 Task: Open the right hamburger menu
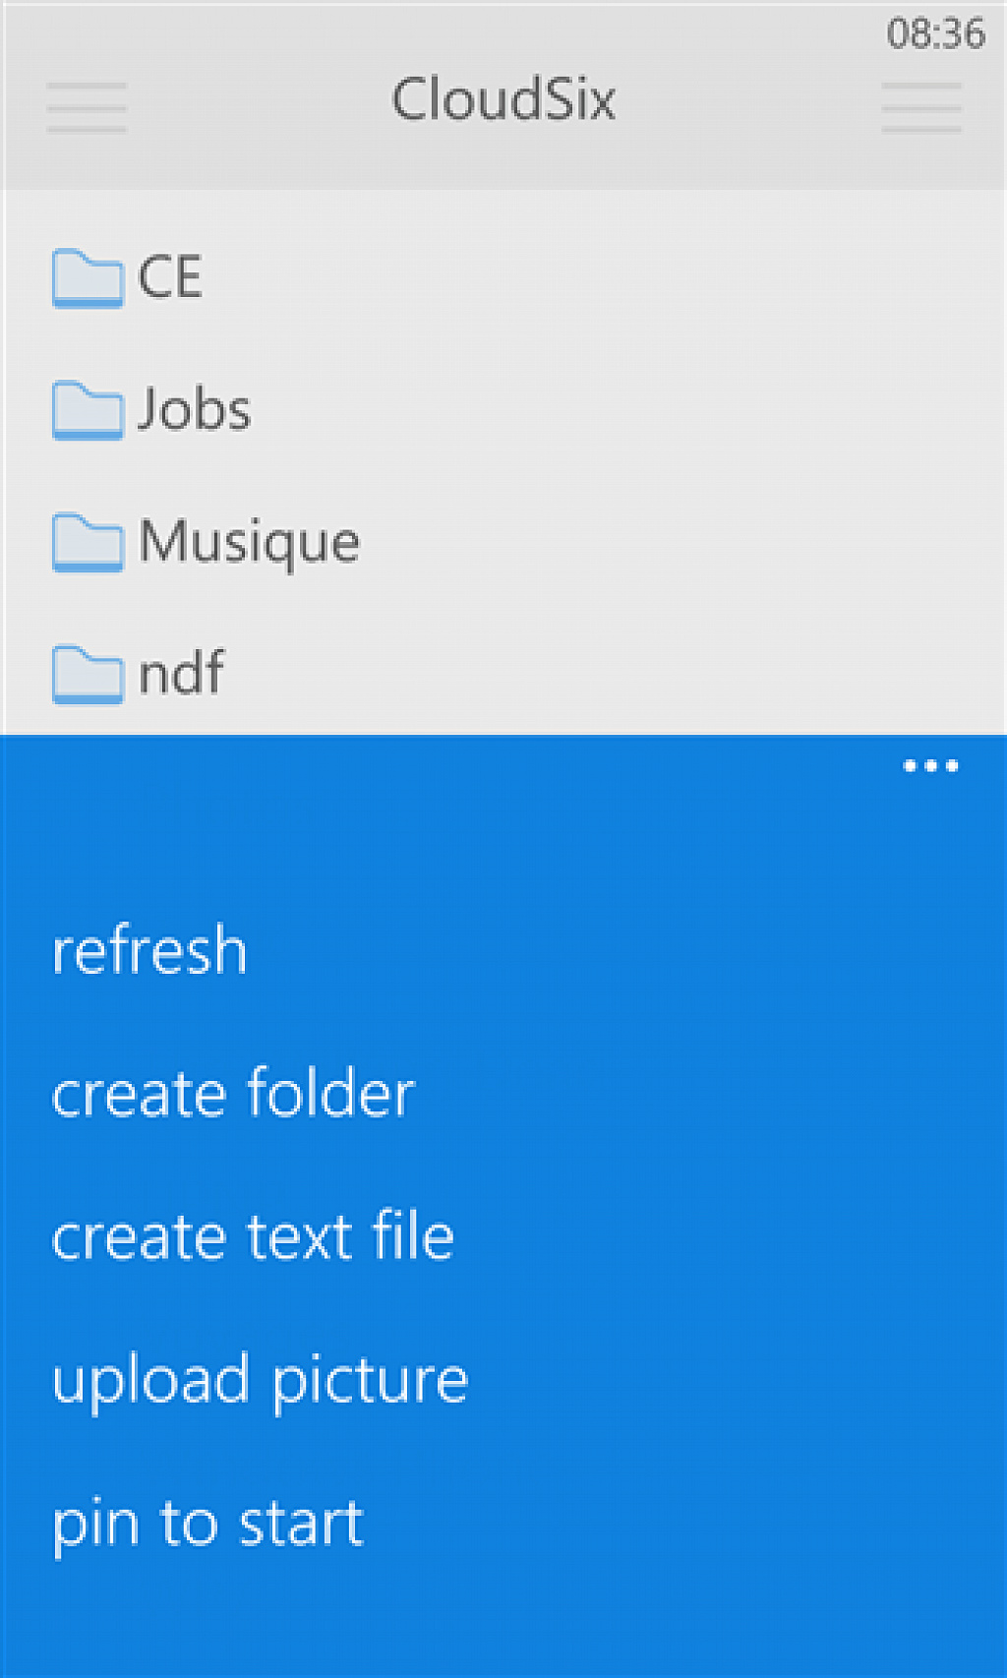coord(921,107)
